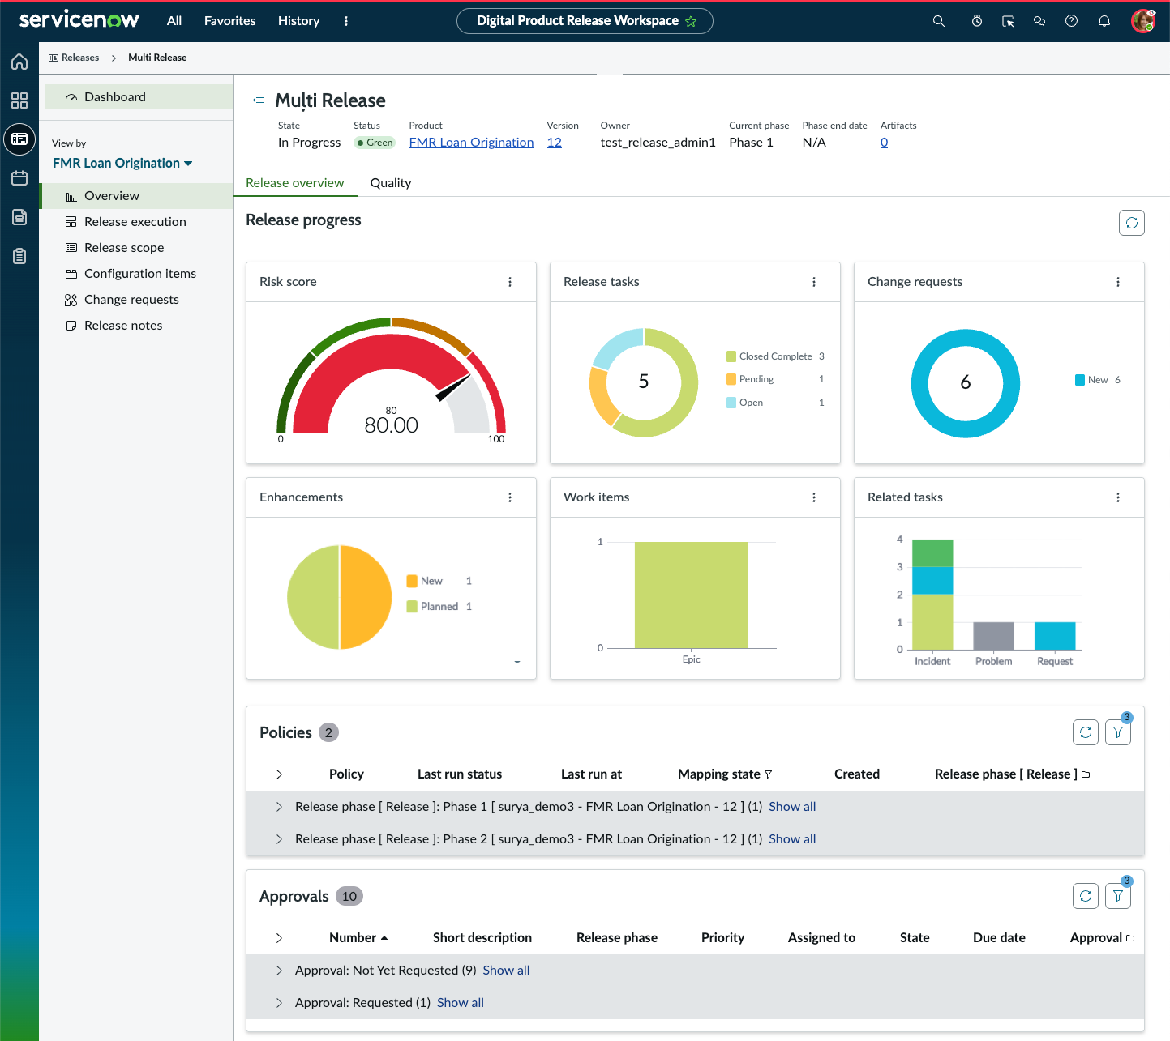The height and width of the screenshot is (1041, 1170).
Task: Click the New legend swatch in Enhancements
Action: (412, 581)
